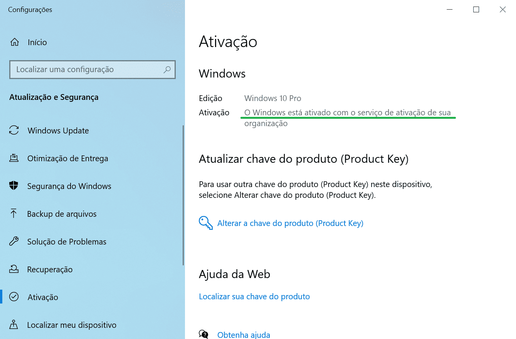
Task: Open Recuperação settings
Action: pyautogui.click(x=49, y=269)
